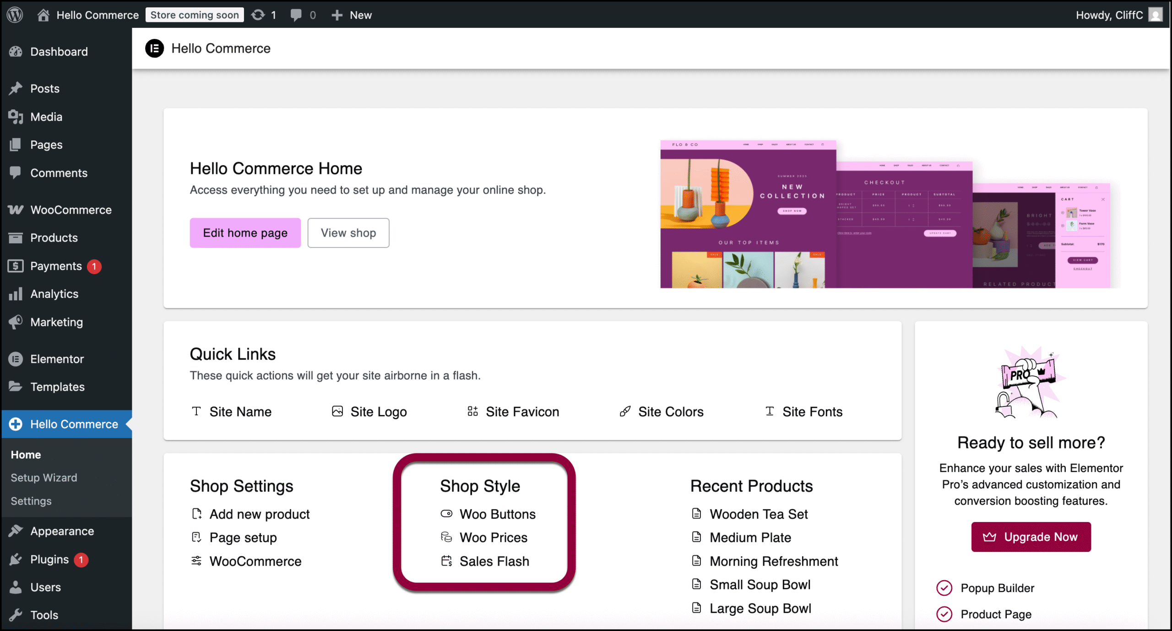Open the Setup Wizard submenu item
Image resolution: width=1172 pixels, height=631 pixels.
coord(44,477)
